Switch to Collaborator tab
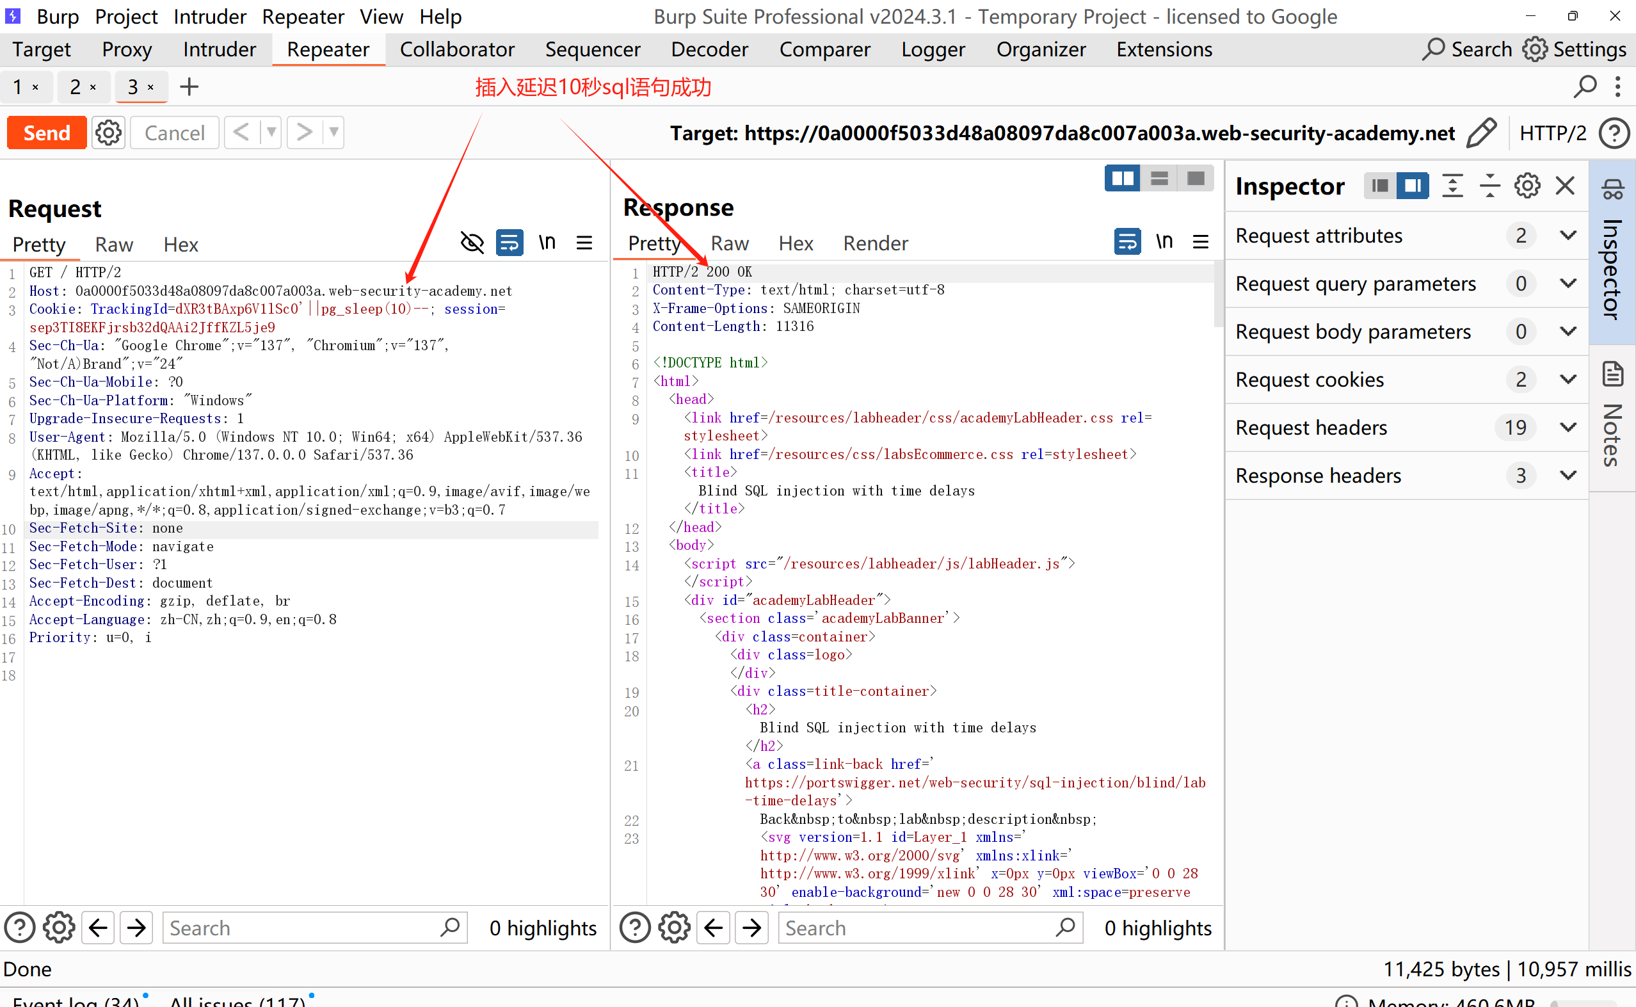The width and height of the screenshot is (1636, 1007). (x=457, y=49)
